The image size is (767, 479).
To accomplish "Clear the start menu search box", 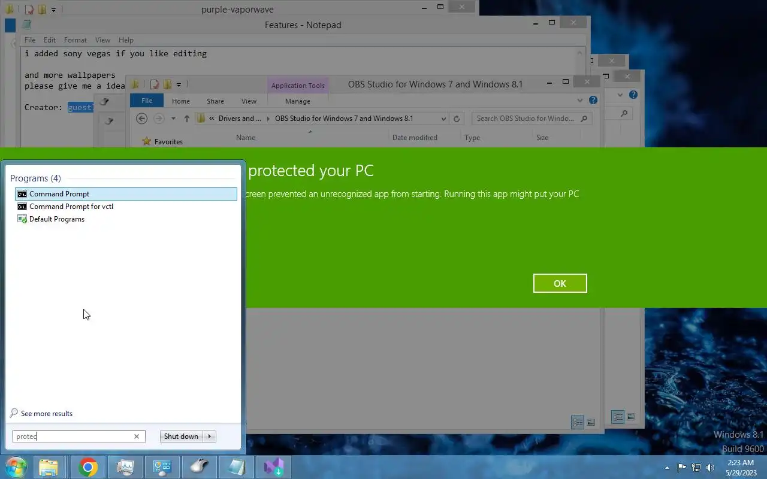I will click(x=137, y=436).
